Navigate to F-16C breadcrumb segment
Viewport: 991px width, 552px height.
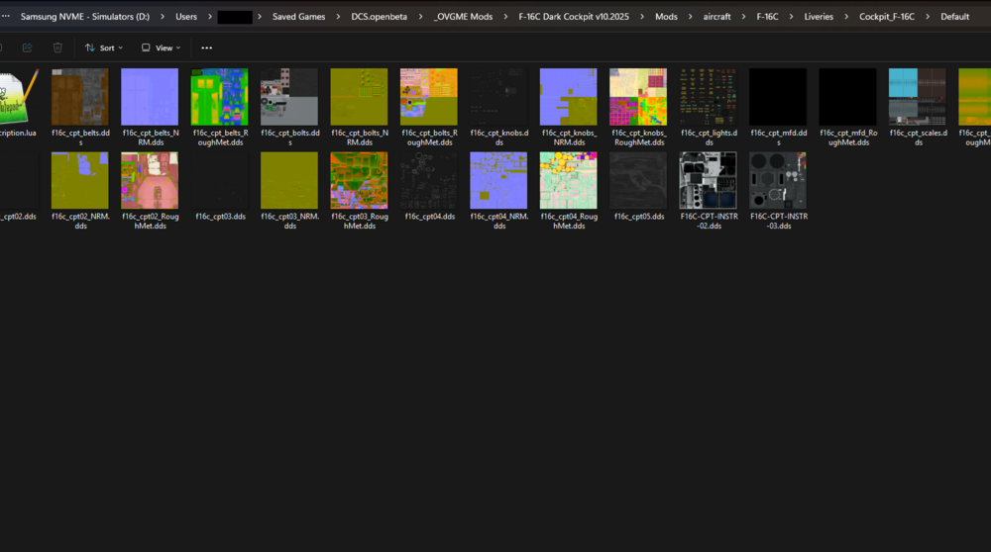click(768, 17)
